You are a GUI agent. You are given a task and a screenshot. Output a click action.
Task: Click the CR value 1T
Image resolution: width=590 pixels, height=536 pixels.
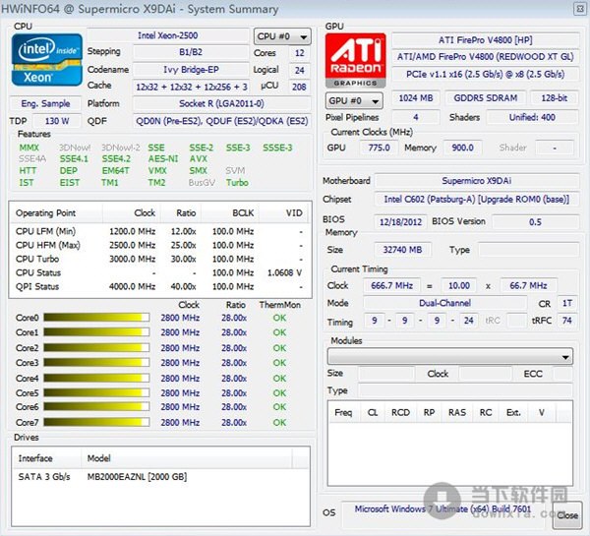click(566, 303)
